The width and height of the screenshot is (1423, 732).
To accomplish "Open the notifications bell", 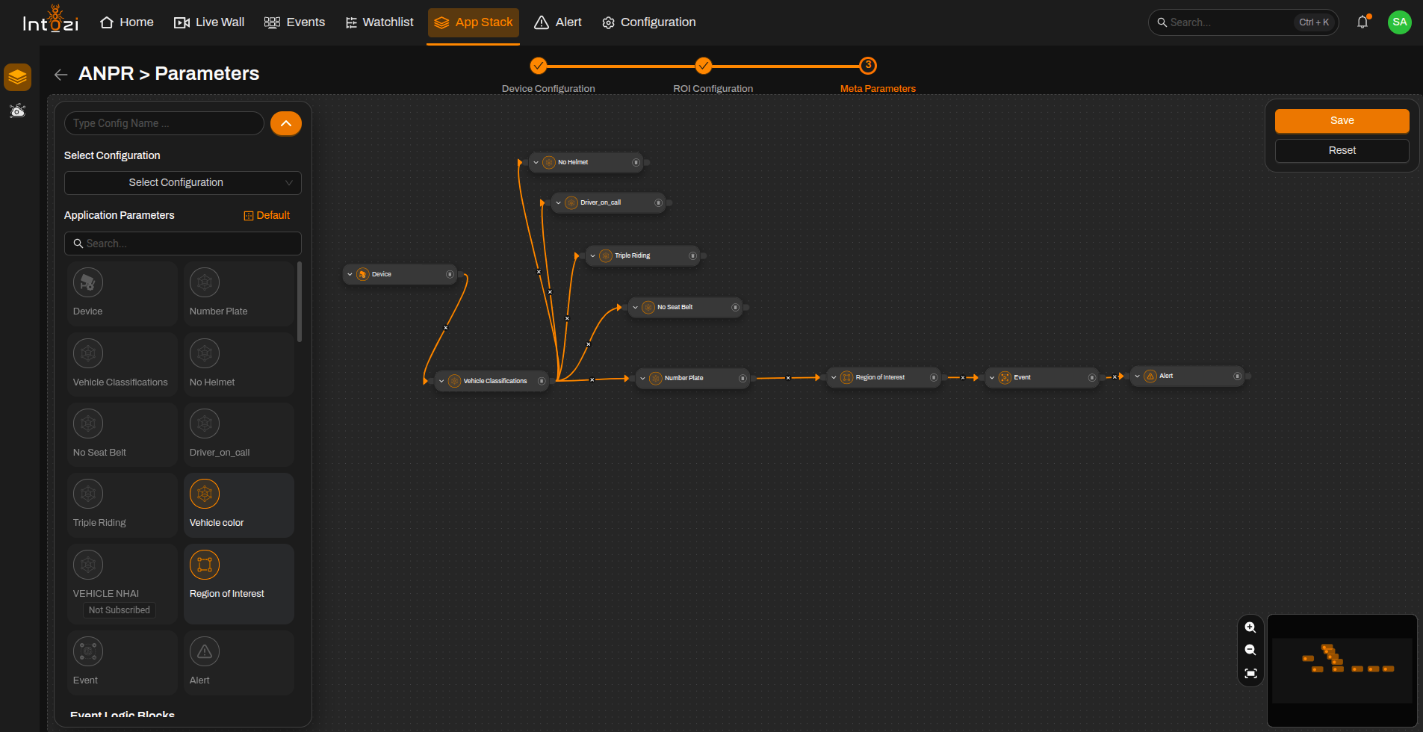I will (1362, 22).
